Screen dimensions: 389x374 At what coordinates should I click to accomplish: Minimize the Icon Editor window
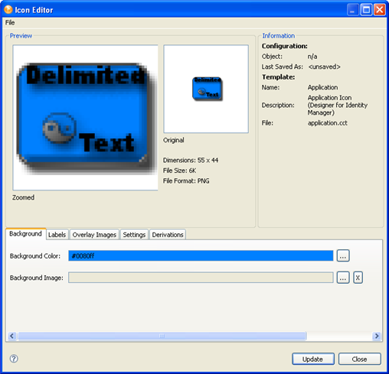click(x=353, y=10)
